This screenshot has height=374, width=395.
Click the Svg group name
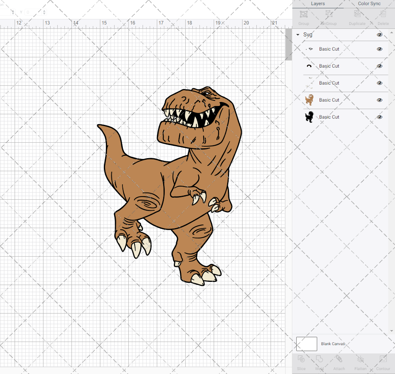point(308,34)
